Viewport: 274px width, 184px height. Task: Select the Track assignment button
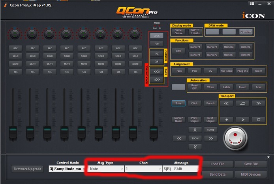click(x=178, y=71)
